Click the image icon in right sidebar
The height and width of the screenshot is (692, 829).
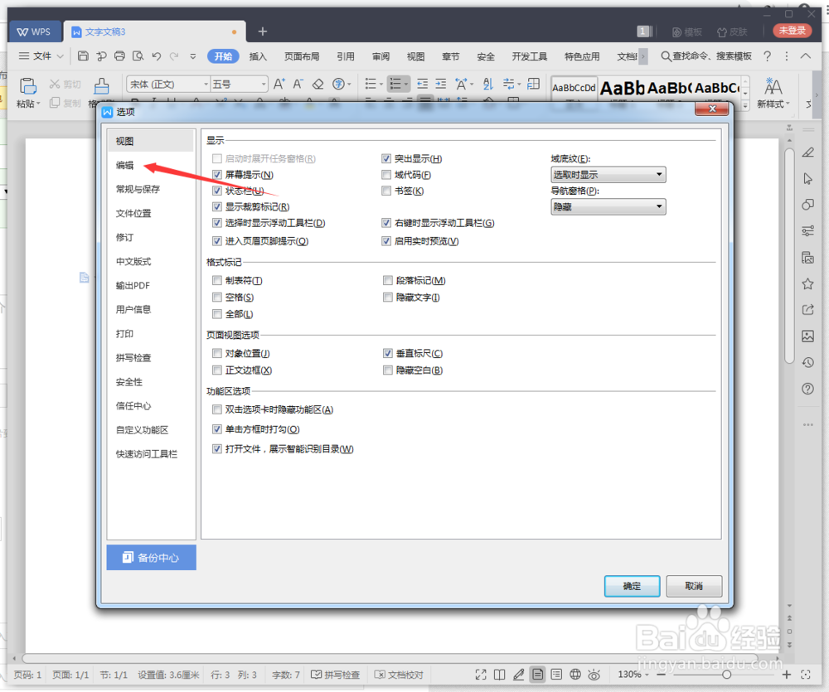[x=807, y=336]
